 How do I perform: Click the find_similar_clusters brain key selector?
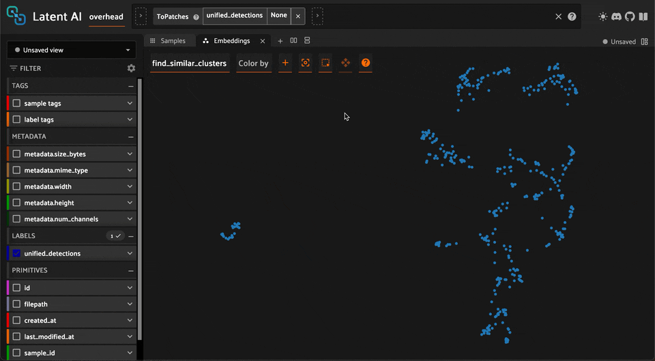pyautogui.click(x=189, y=63)
